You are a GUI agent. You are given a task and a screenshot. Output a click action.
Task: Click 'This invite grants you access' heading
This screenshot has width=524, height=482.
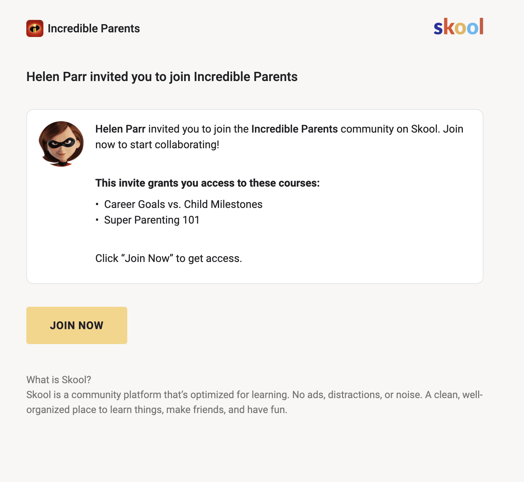click(x=208, y=183)
